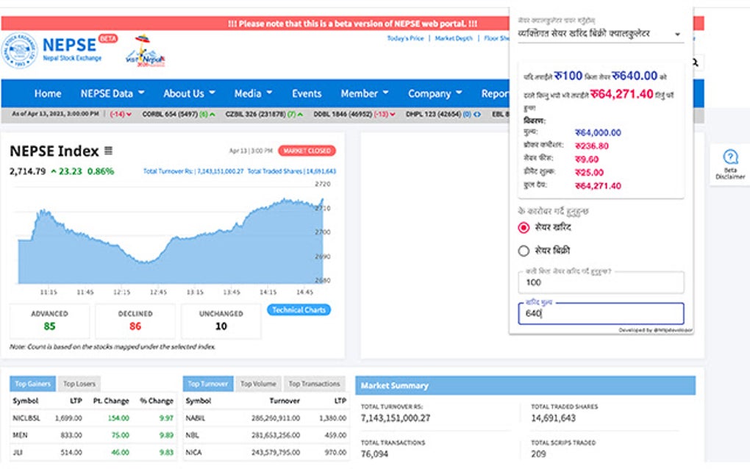Click the Declined count box
Image resolution: width=750 pixels, height=469 pixels.
pyautogui.click(x=135, y=321)
